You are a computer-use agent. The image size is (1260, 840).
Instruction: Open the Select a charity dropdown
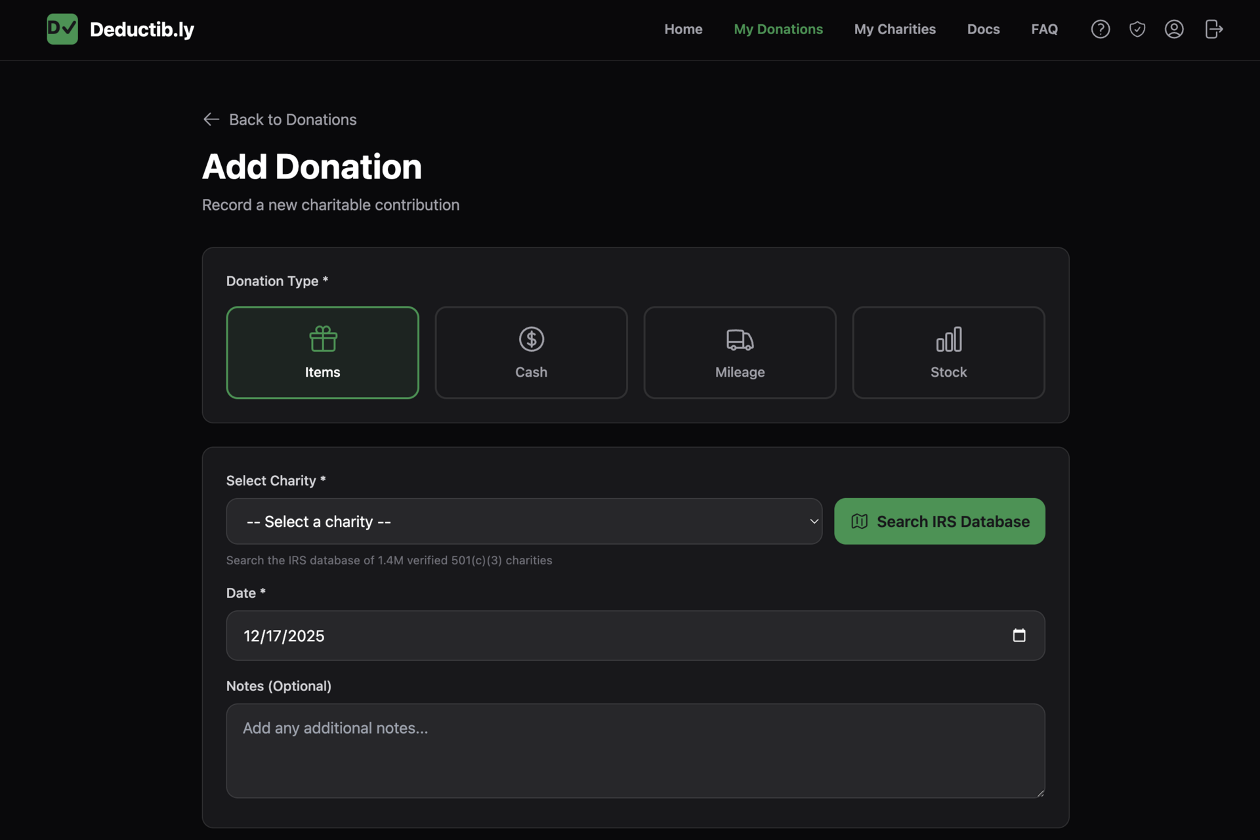524,521
